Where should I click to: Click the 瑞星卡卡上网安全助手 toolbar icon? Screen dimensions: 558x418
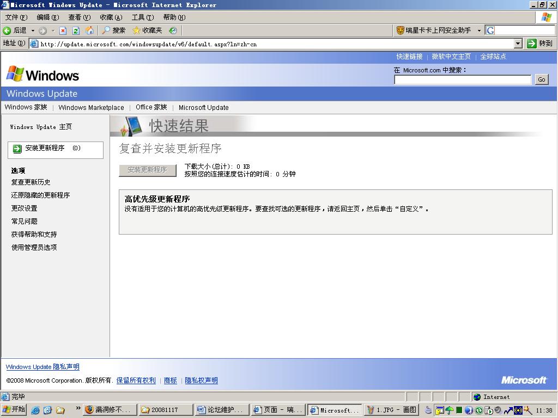click(x=401, y=30)
